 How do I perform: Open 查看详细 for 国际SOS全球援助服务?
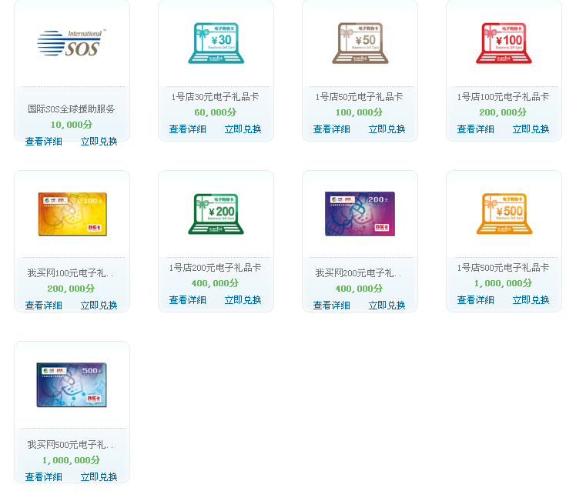43,142
